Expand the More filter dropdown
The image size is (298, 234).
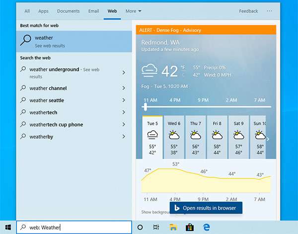coord(133,11)
